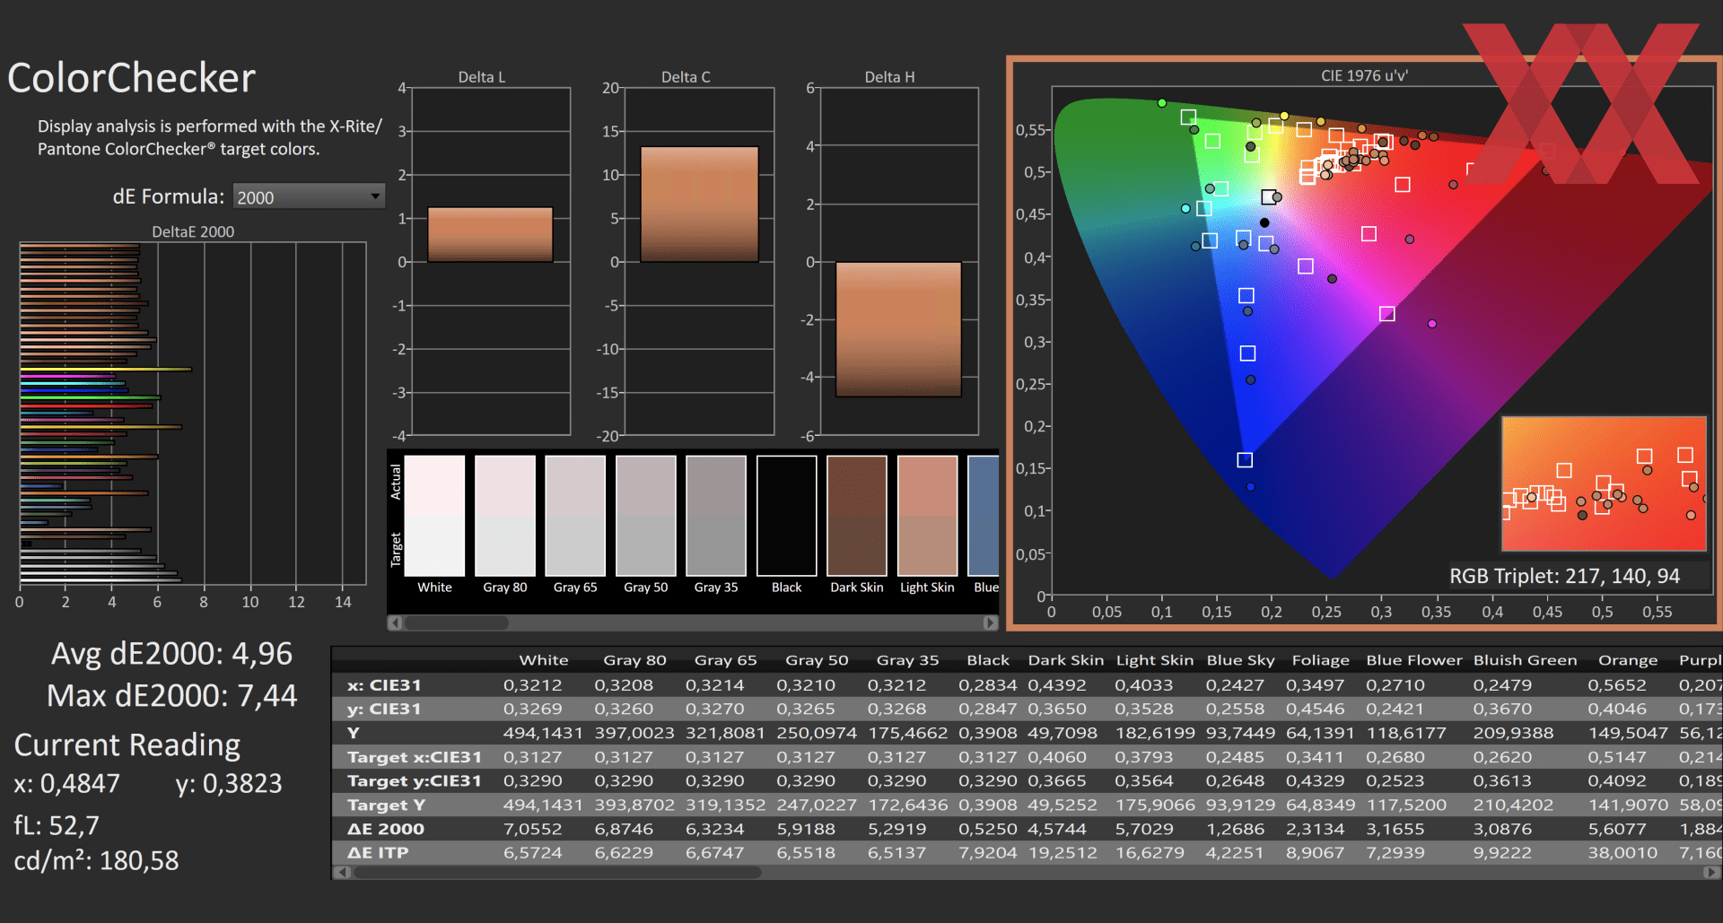Select the Black color swatch

click(x=787, y=516)
